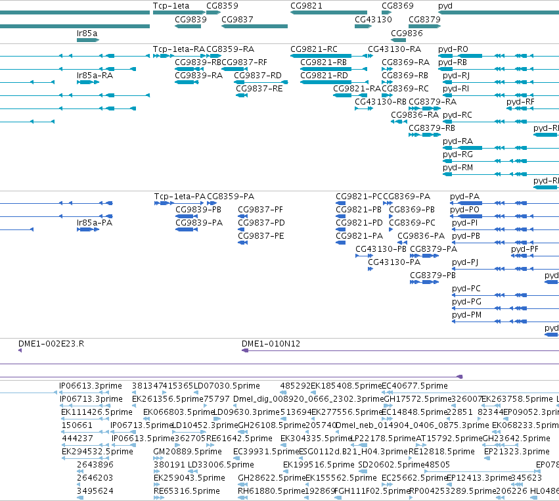Select the CG8359-RA transcript label
The height and width of the screenshot is (501, 559).
[x=231, y=49]
